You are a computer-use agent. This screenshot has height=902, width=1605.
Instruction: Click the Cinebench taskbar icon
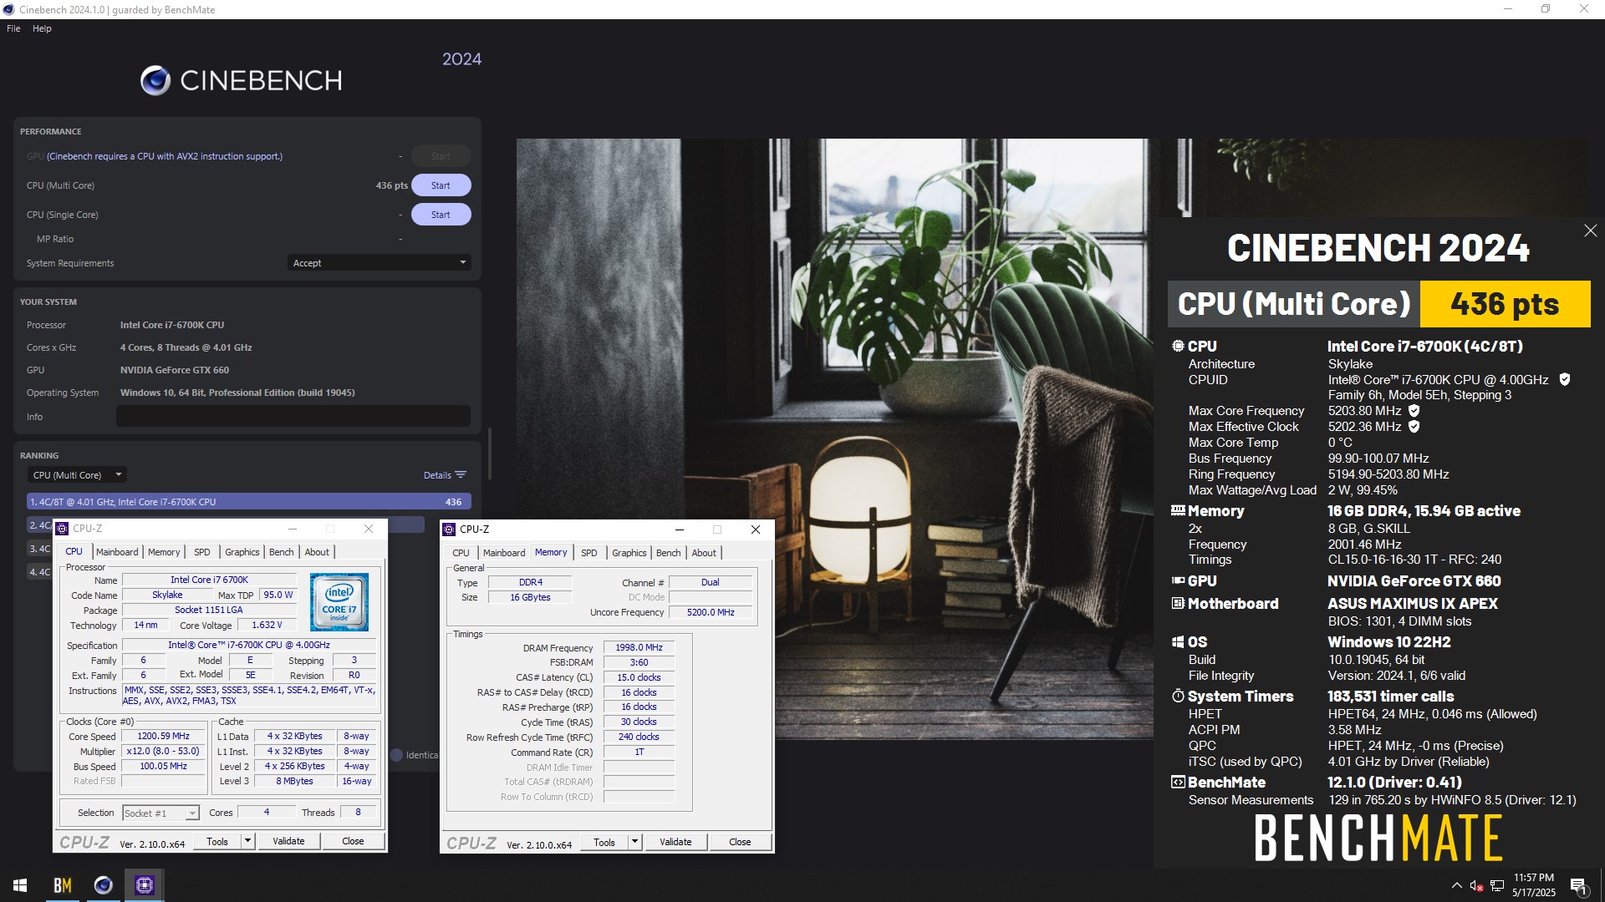click(104, 885)
